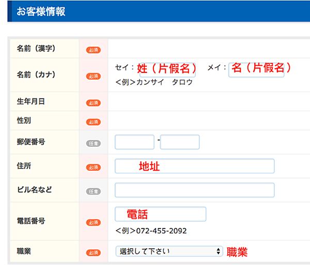
Task: Click the 任意 badge beside ビル名など
Action: coord(93,191)
